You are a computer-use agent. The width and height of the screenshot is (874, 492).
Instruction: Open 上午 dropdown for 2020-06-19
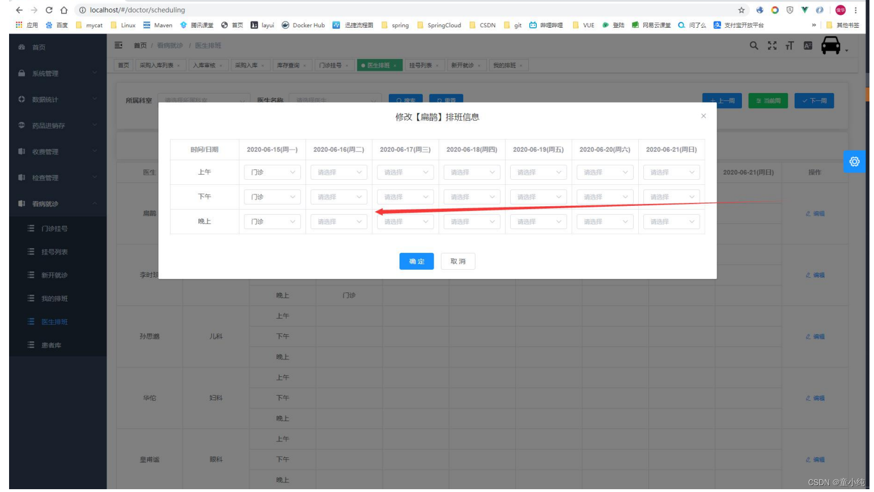coord(538,172)
